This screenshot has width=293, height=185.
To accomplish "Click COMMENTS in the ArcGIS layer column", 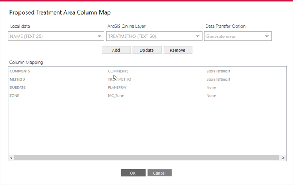I will 118,71.
